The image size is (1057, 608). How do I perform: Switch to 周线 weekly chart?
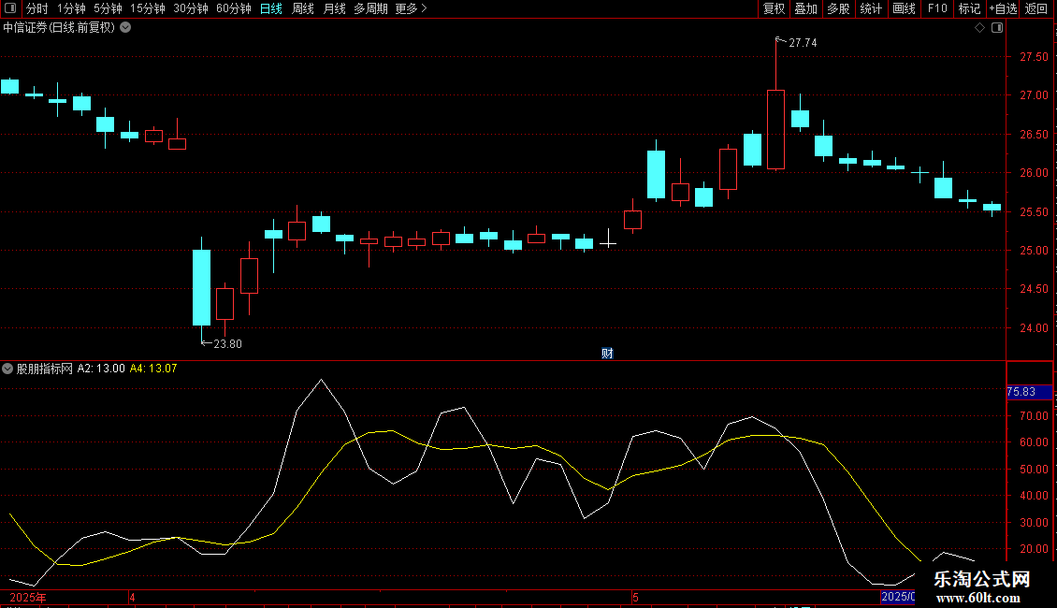point(303,8)
